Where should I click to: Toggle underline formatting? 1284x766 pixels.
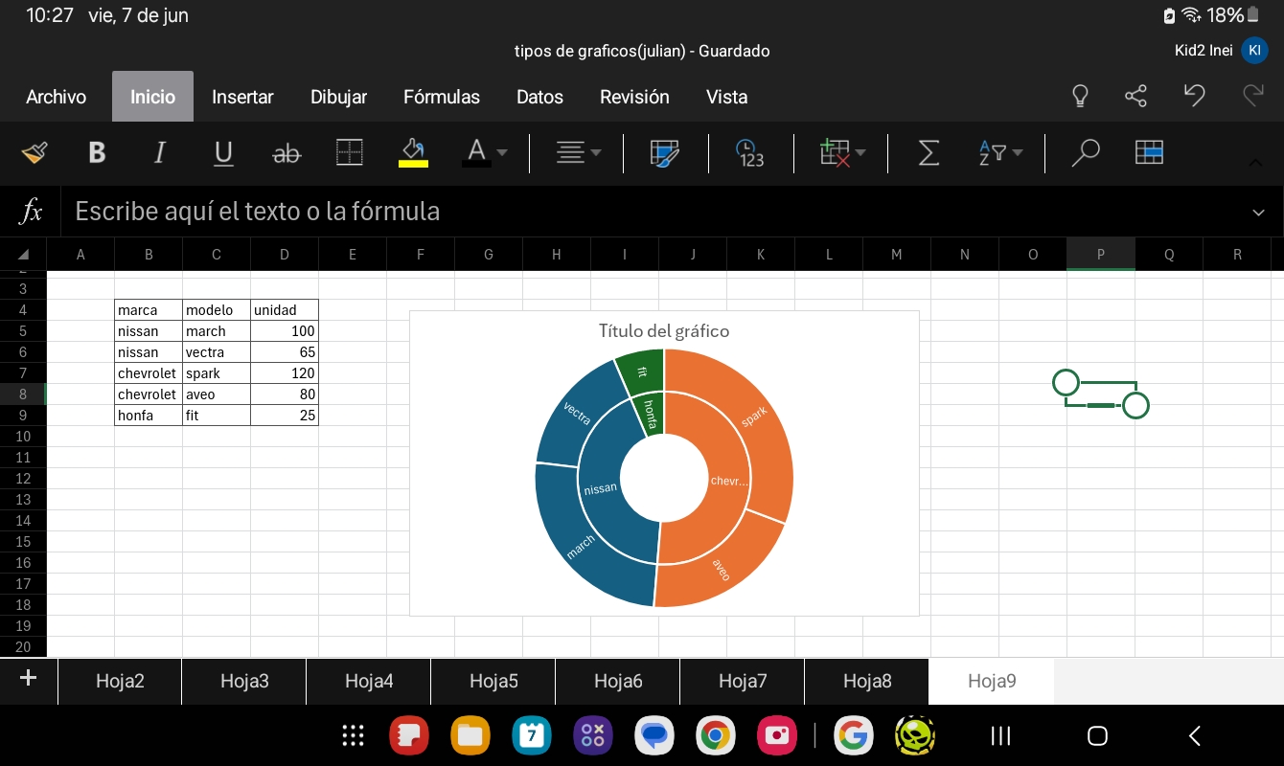(223, 152)
